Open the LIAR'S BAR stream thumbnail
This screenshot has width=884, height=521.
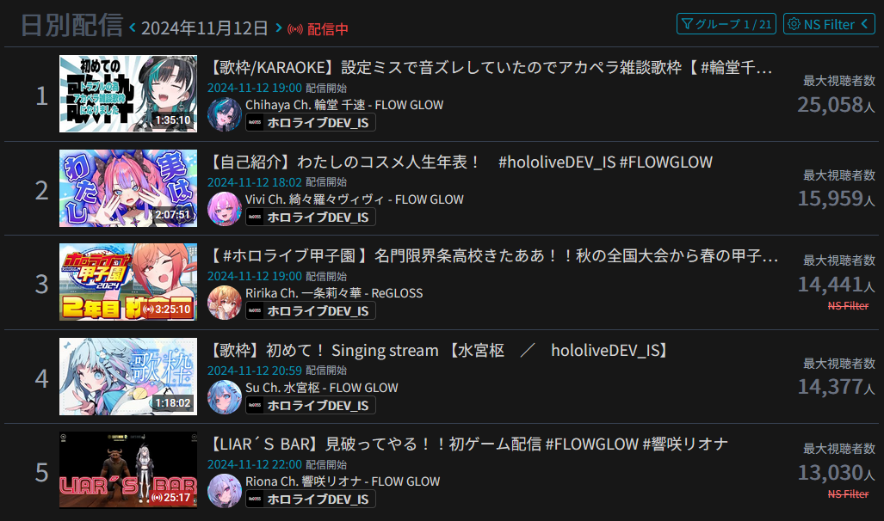coord(128,470)
